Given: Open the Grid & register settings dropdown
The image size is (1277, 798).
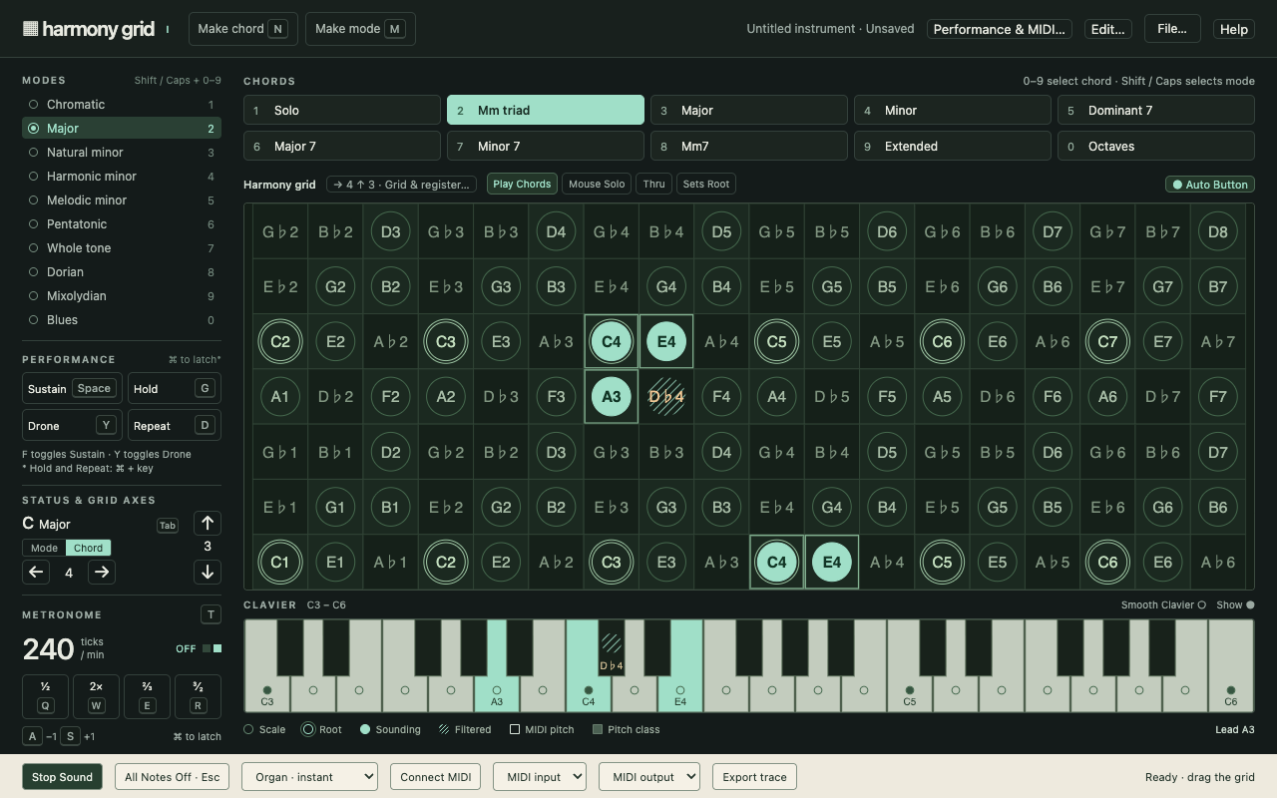Looking at the screenshot, I should (x=401, y=184).
